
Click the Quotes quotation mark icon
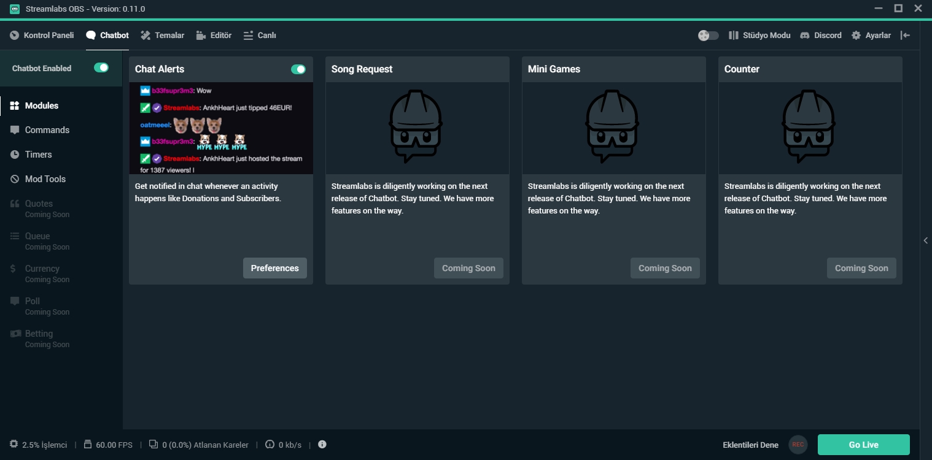pos(15,204)
